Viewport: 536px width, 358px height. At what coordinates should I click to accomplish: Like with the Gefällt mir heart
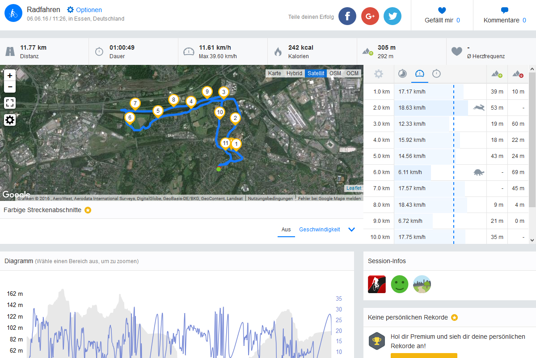(442, 10)
